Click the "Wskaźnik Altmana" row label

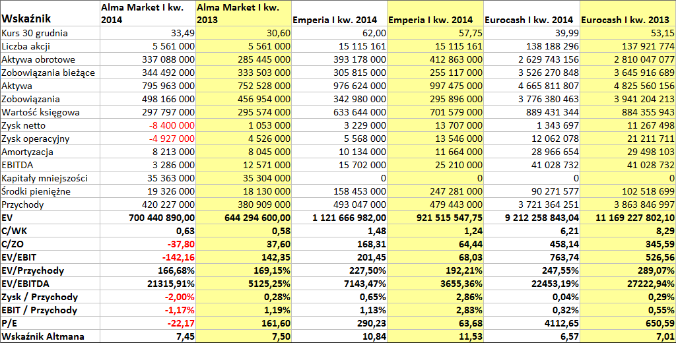point(43,337)
